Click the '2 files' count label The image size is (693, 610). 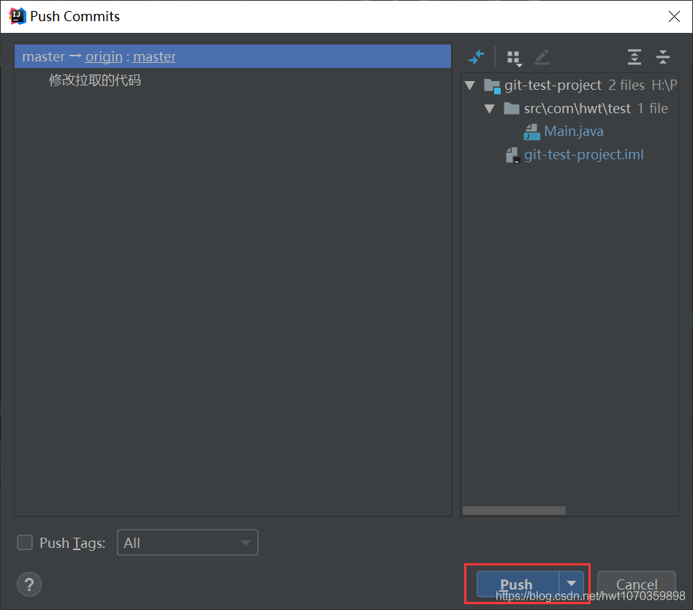click(x=626, y=85)
